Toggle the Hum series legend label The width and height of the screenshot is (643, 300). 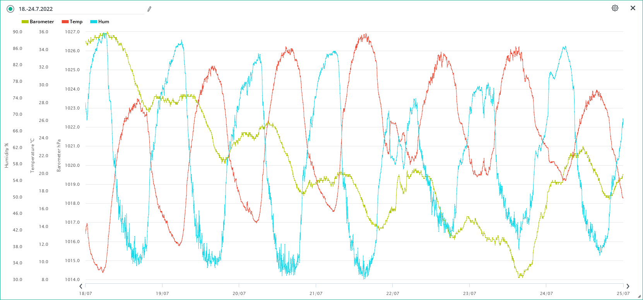point(104,22)
